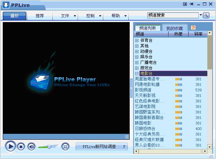Expand the 娱乐台 category
The height and width of the screenshot is (159, 216).
tap(137, 57)
